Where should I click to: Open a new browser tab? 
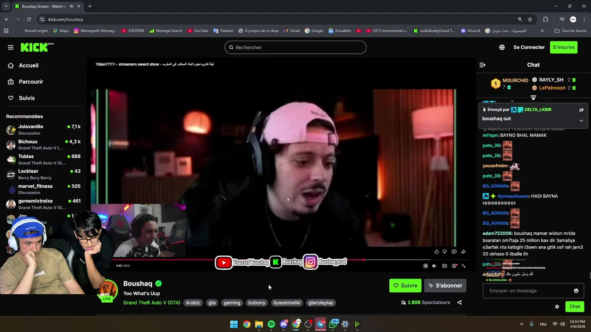click(x=90, y=6)
